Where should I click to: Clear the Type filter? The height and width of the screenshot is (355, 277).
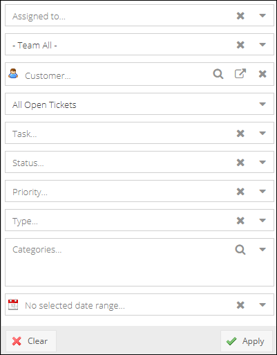[240, 221]
